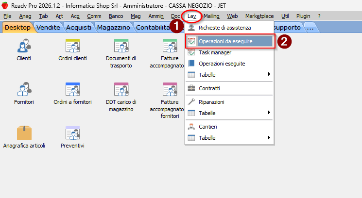Open Task manager from Lav menu
This screenshot has width=362, height=198.
point(215,52)
